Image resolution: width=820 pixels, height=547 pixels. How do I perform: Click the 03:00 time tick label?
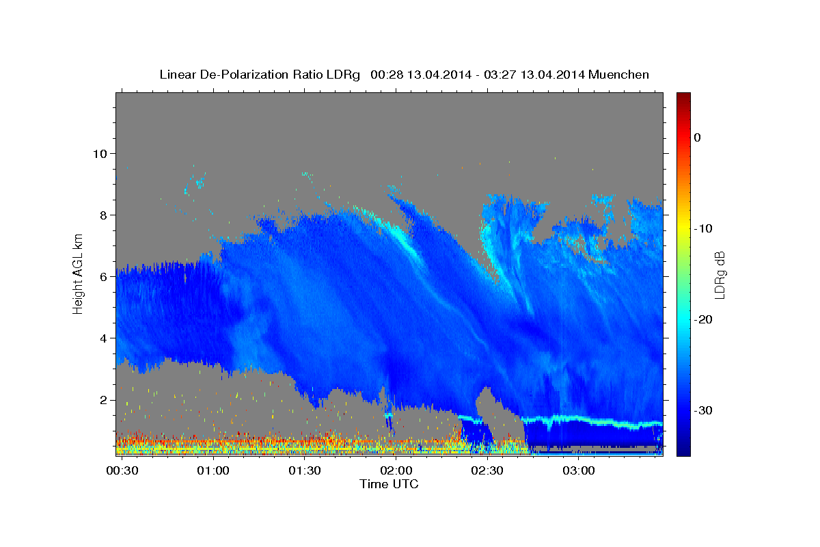pyautogui.click(x=578, y=471)
